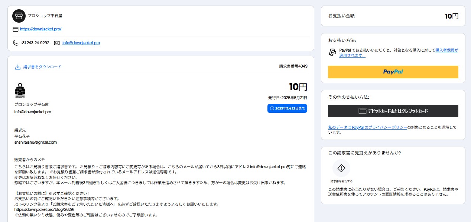Click the envelope icon beside the email
The height and width of the screenshot is (222, 471).
(x=57, y=43)
